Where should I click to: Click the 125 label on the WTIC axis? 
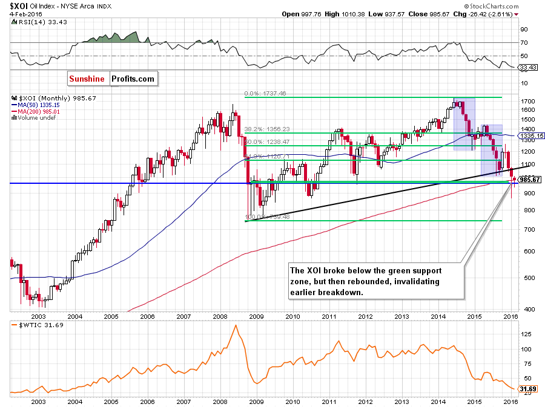click(x=526, y=334)
